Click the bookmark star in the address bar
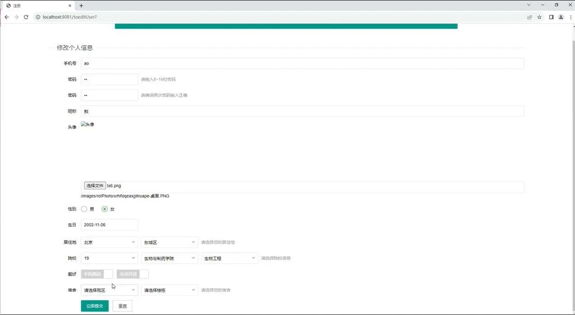This screenshot has height=315, width=575. [x=539, y=17]
